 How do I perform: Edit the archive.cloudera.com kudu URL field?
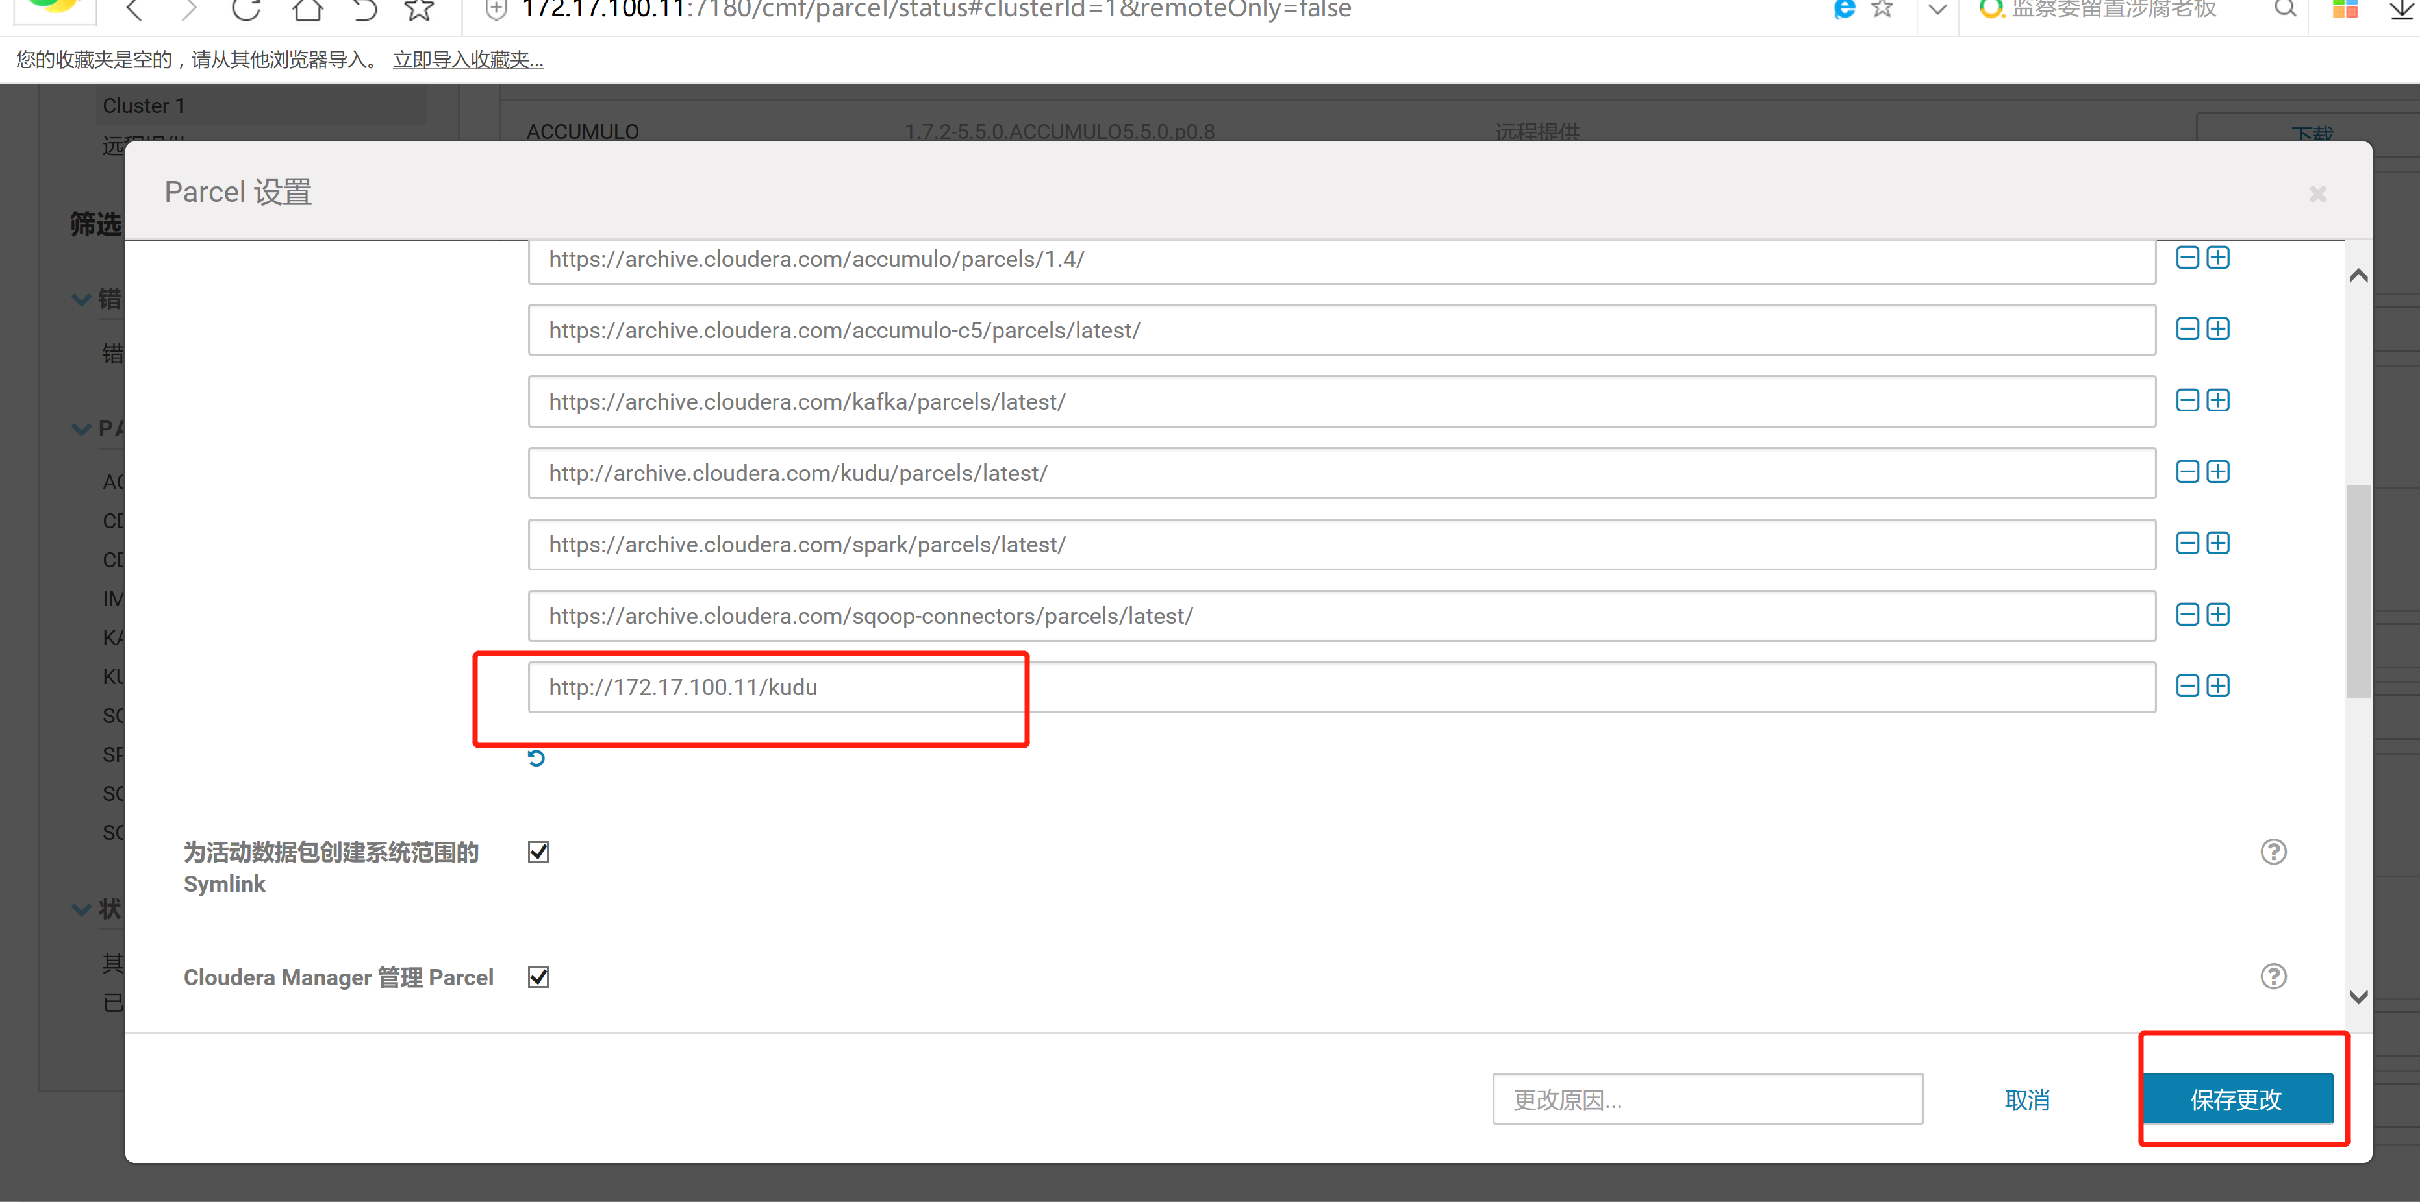pos(1342,472)
